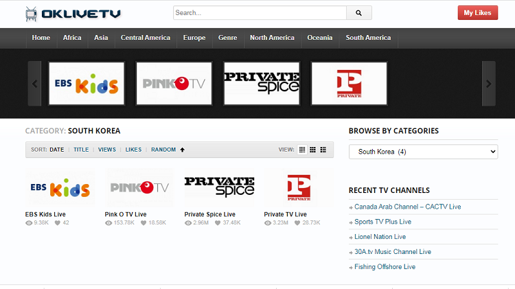
Task: Open 30A.tv Music Channel Live link
Action: pos(393,252)
